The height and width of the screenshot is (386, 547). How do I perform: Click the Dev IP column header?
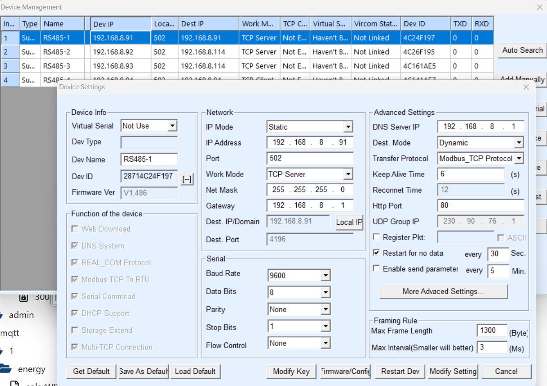pyautogui.click(x=120, y=24)
